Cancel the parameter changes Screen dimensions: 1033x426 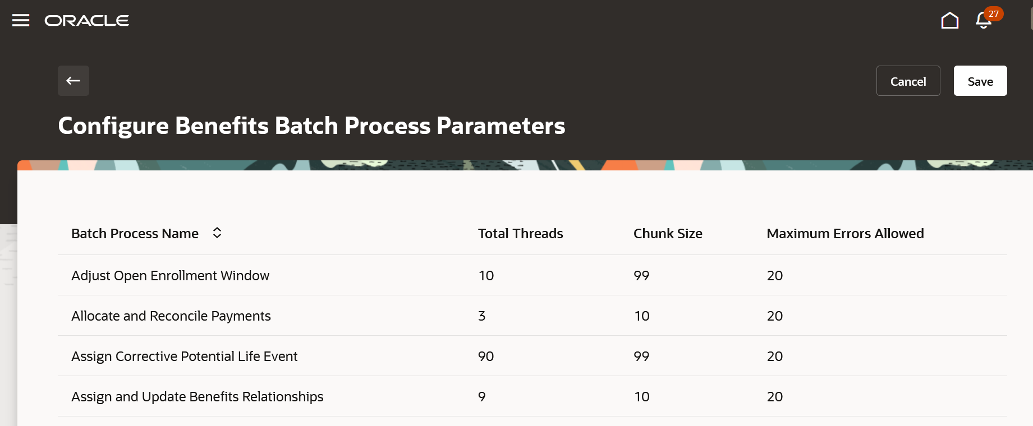pos(908,81)
